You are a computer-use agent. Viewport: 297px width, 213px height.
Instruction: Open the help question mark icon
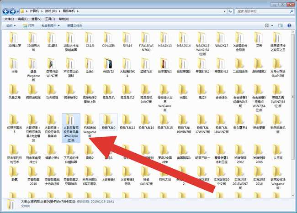290,26
